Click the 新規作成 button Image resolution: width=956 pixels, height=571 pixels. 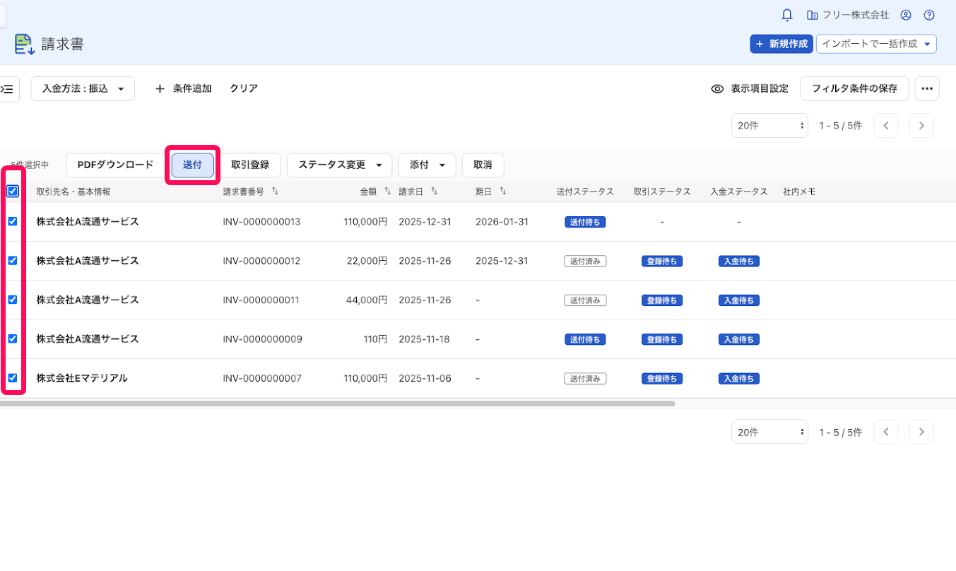[781, 44]
